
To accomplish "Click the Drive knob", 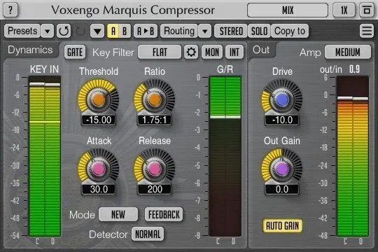I will pos(282,99).
